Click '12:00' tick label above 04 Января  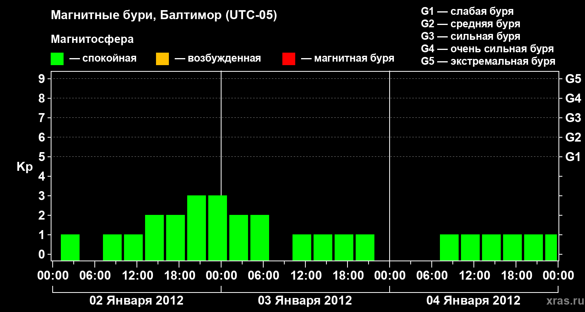coord(474,275)
